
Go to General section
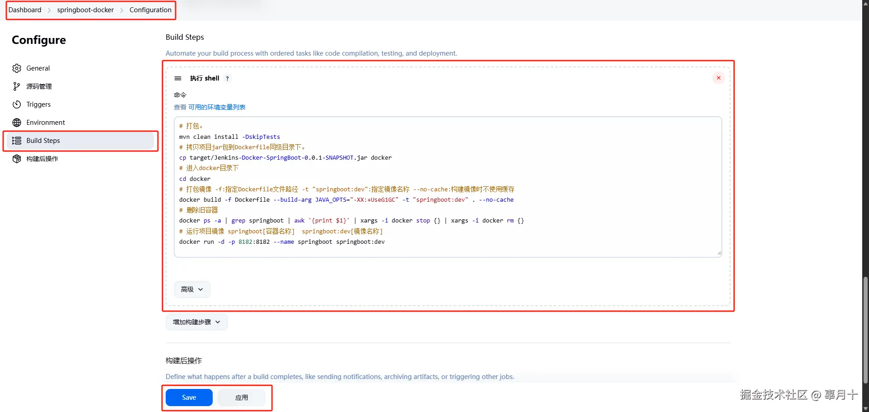[x=38, y=68]
